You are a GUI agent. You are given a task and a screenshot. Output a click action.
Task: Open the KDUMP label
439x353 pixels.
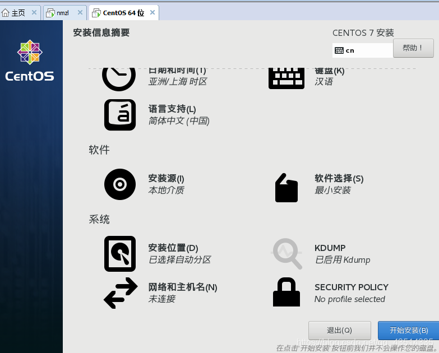(x=330, y=248)
